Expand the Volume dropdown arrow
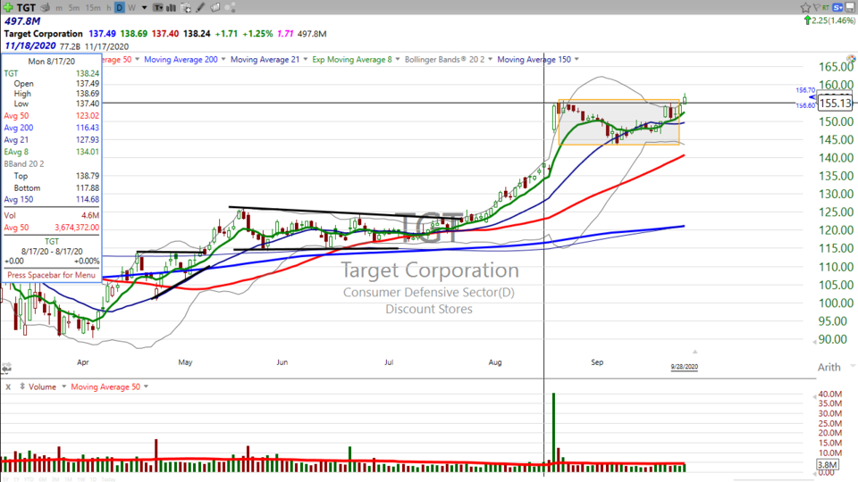Image resolution: width=858 pixels, height=482 pixels. point(63,386)
